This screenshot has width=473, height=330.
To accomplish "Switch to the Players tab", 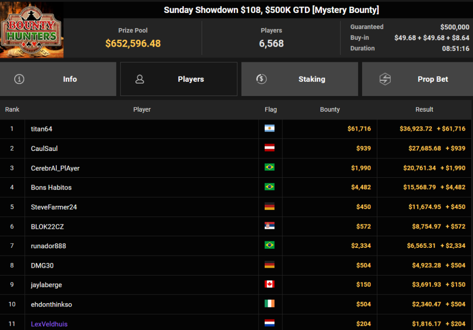I will tap(179, 79).
